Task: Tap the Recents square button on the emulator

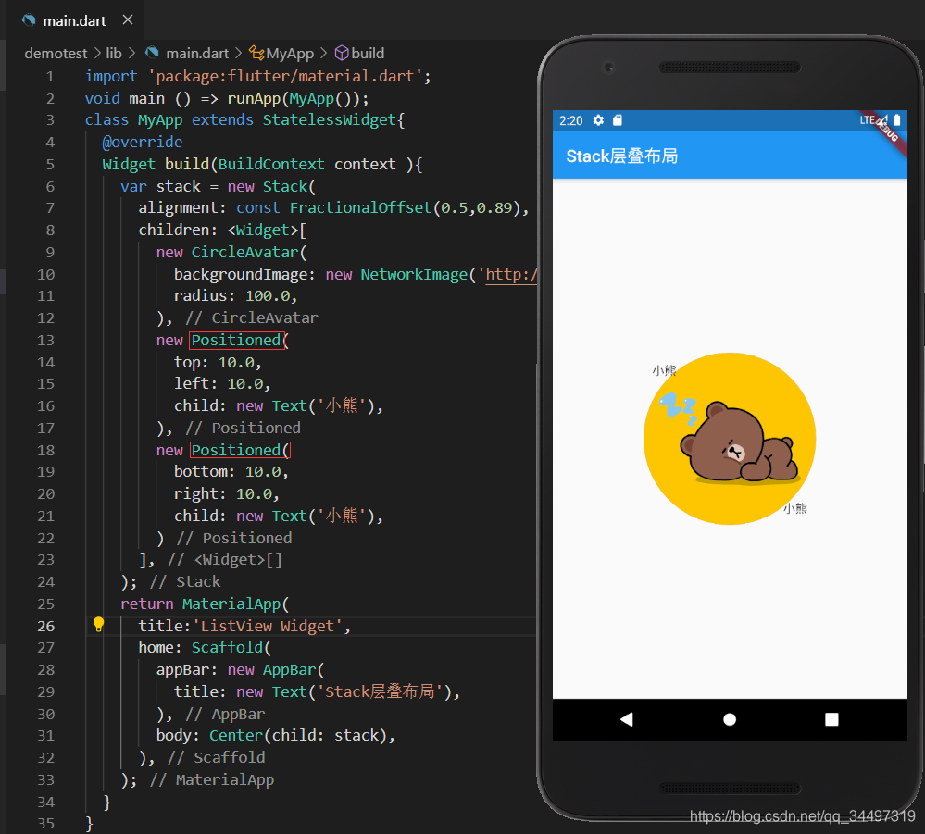Action: [x=831, y=719]
